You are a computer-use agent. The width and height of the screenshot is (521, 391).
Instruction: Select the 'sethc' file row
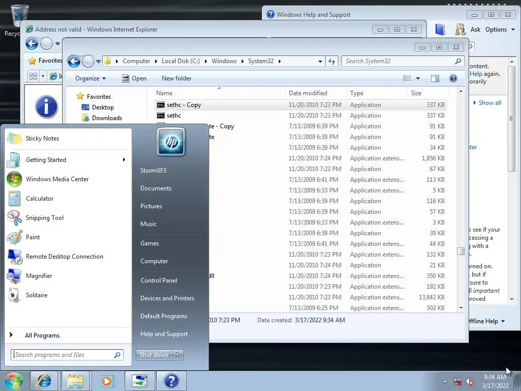click(x=301, y=116)
